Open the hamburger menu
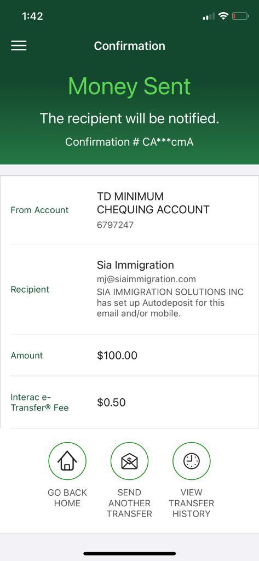Image resolution: width=259 pixels, height=561 pixels. pos(19,46)
